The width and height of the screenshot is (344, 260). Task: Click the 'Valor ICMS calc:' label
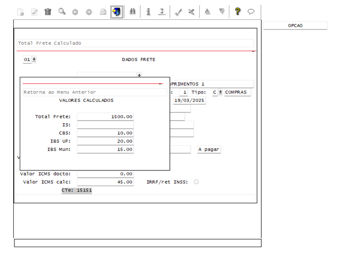47,182
